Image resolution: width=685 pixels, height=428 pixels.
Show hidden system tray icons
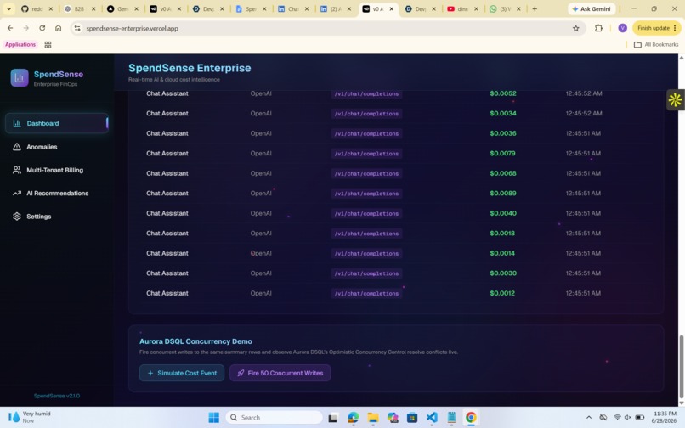pyautogui.click(x=589, y=418)
